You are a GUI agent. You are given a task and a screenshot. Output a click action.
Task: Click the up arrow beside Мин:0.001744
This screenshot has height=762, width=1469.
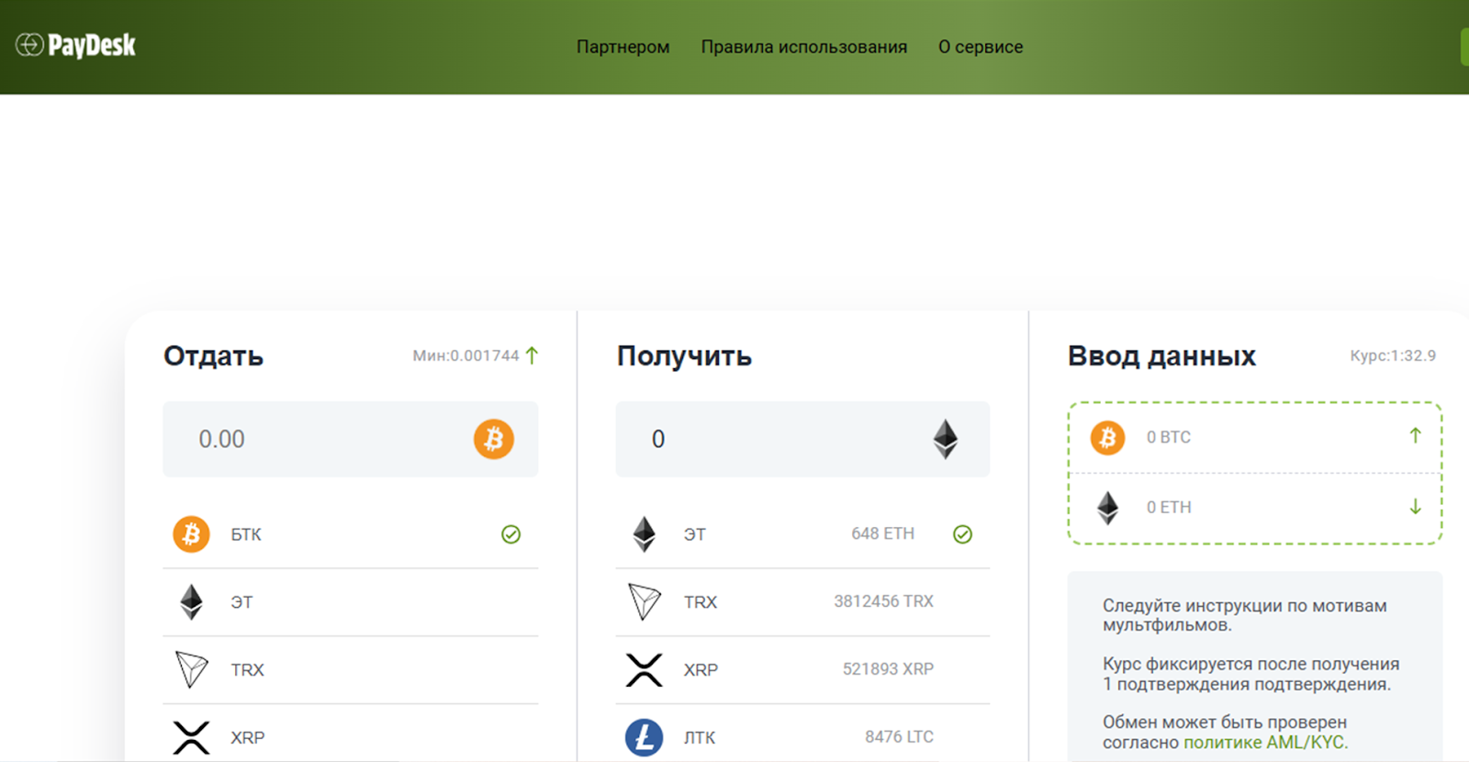532,355
